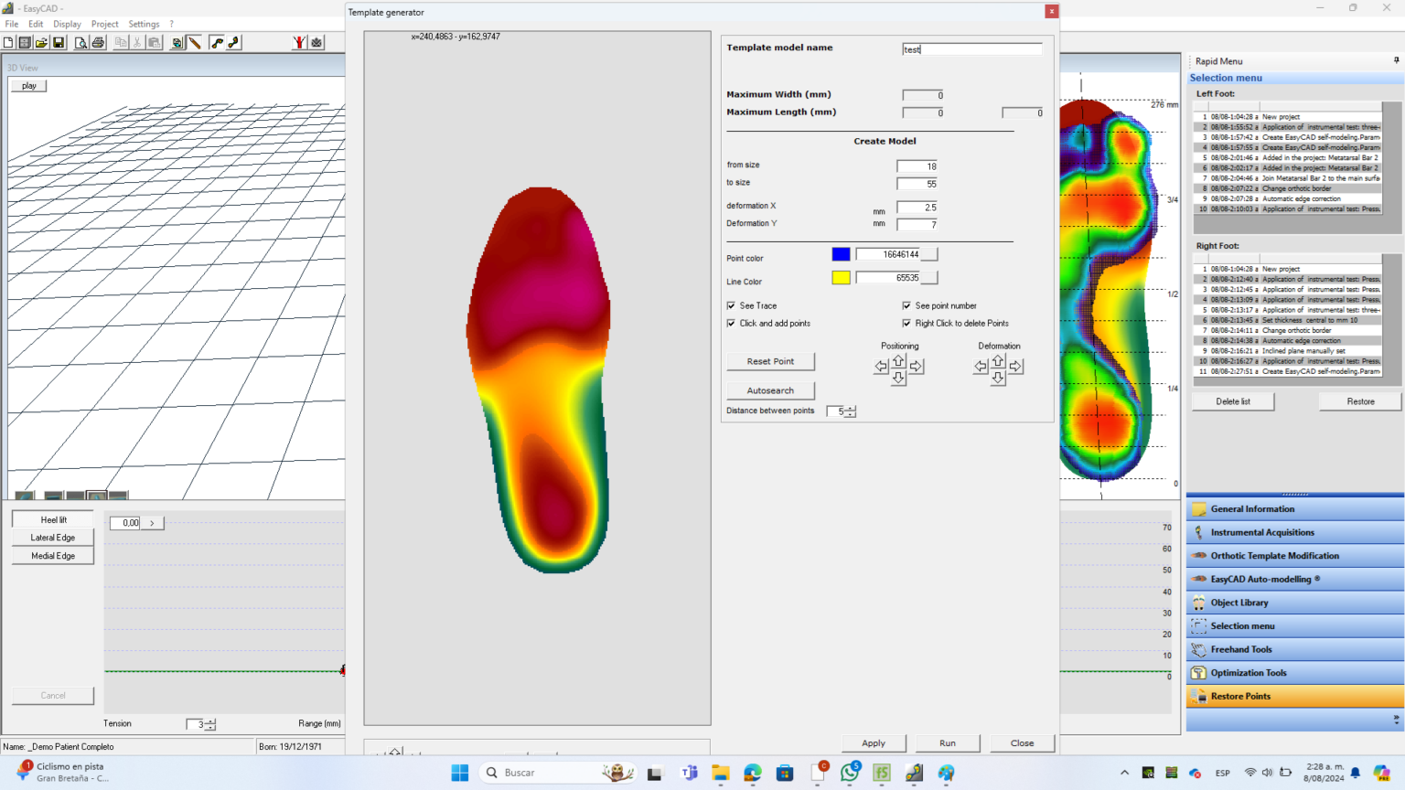Click the yellow Line Color swatch
1405x790 pixels.
(840, 277)
